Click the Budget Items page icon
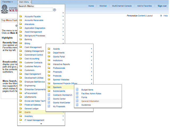The height and width of the screenshot is (127, 170). 77,89
